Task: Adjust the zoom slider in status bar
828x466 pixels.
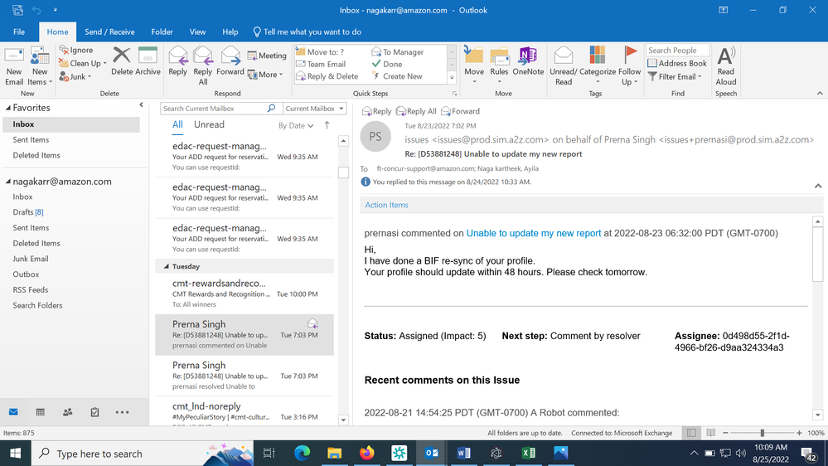Action: pyautogui.click(x=762, y=433)
